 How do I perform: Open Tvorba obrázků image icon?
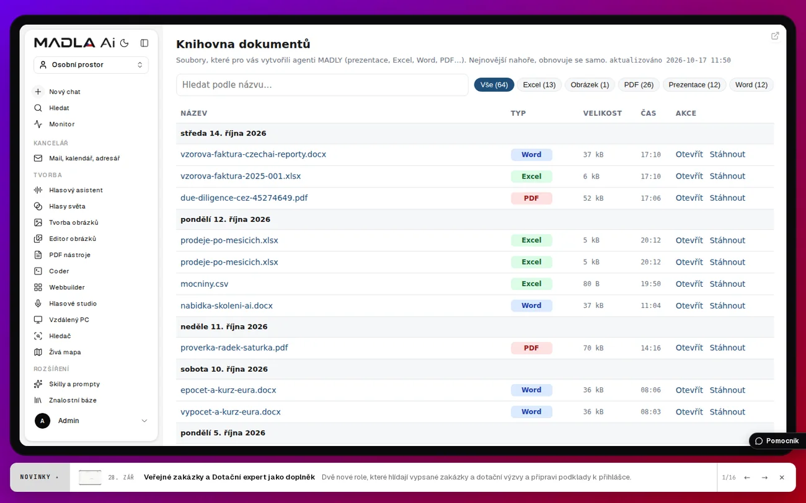click(x=38, y=222)
